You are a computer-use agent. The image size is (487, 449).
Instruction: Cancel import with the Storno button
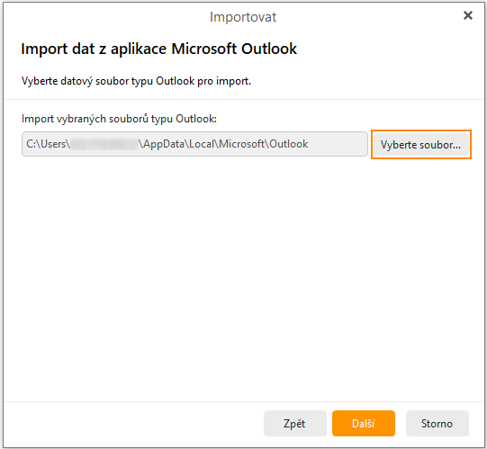pyautogui.click(x=437, y=424)
